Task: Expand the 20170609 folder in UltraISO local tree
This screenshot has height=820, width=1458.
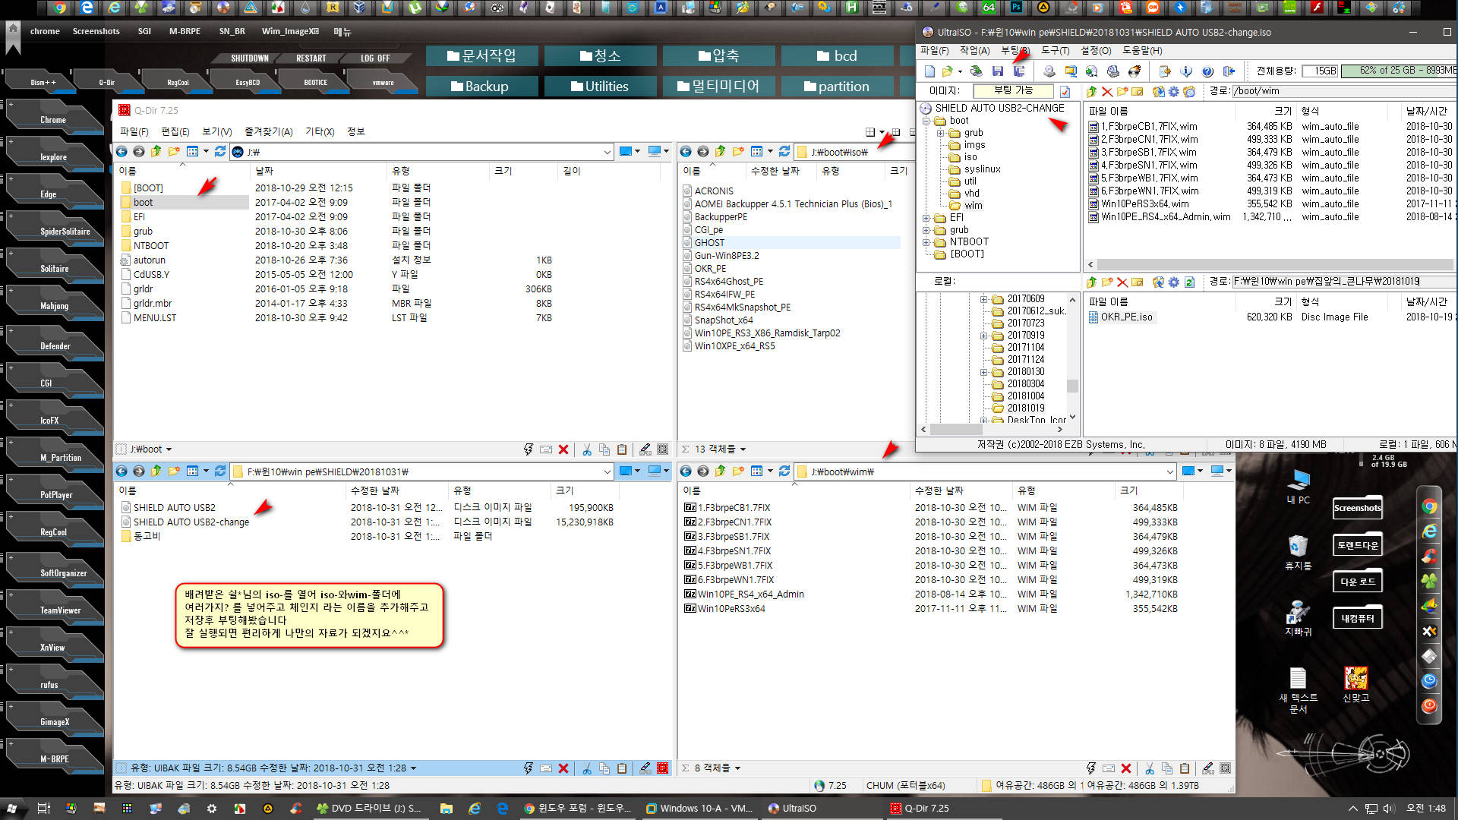Action: 984,298
